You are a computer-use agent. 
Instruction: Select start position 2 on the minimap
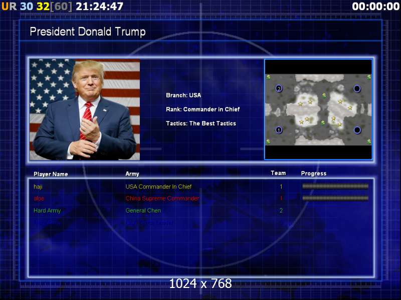click(x=279, y=88)
